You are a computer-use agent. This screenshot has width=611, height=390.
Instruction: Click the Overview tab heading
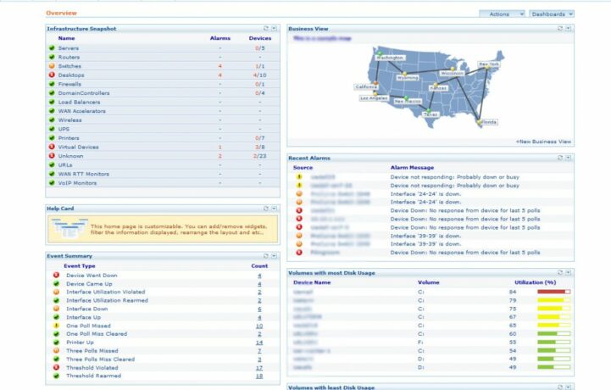point(61,14)
